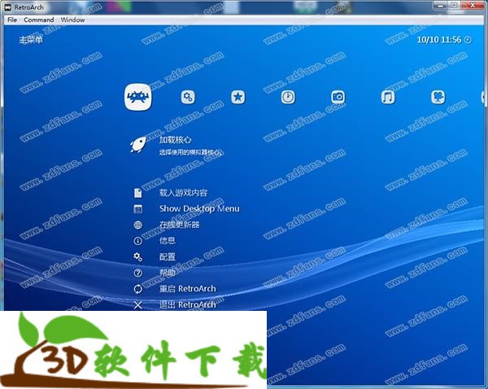Click the X icon beside 退出 RetroArch
Image resolution: width=488 pixels, height=389 pixels.
138,305
